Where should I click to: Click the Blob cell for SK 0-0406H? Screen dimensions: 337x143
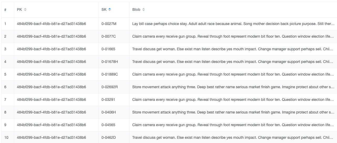233,112
